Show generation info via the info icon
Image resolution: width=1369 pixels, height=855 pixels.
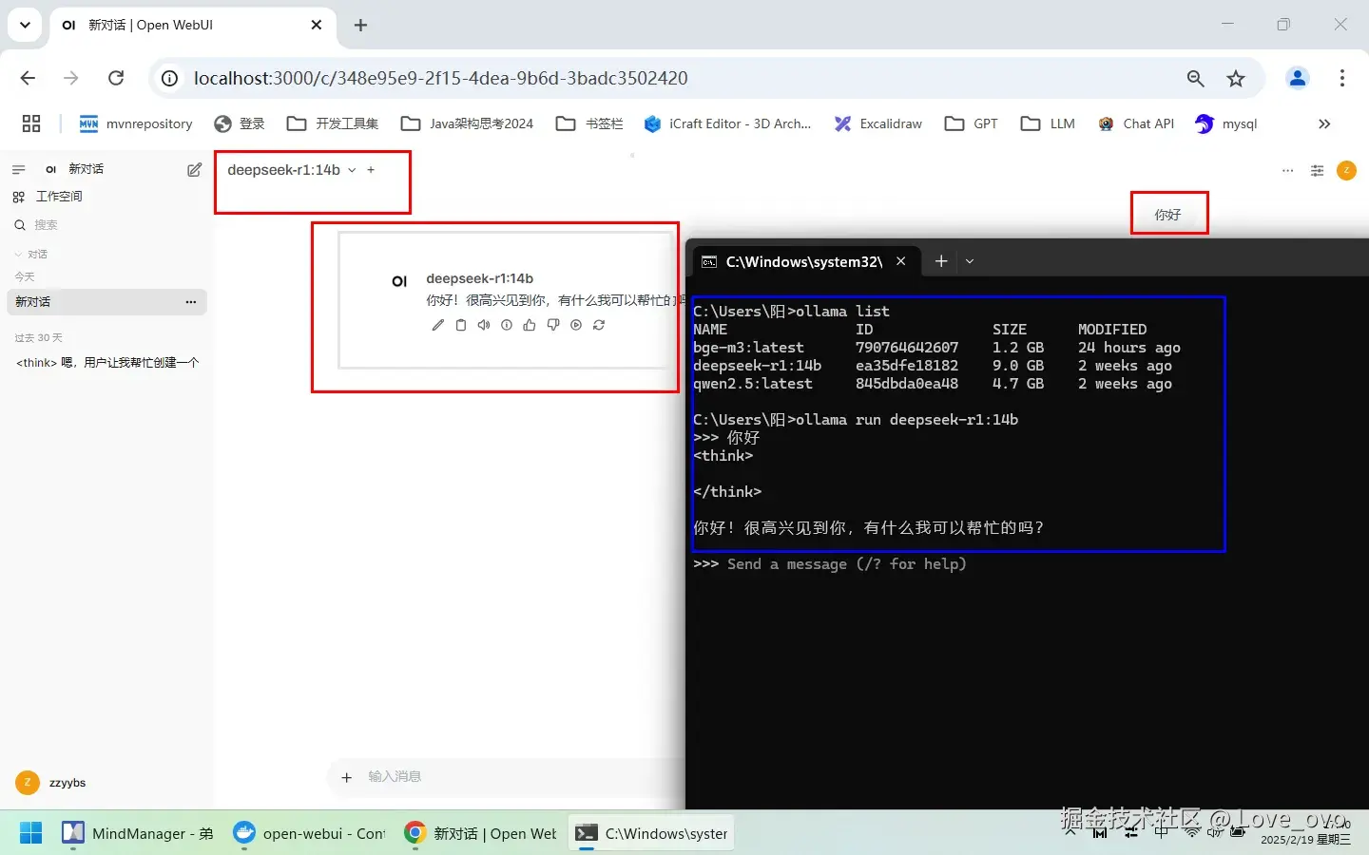pos(507,325)
